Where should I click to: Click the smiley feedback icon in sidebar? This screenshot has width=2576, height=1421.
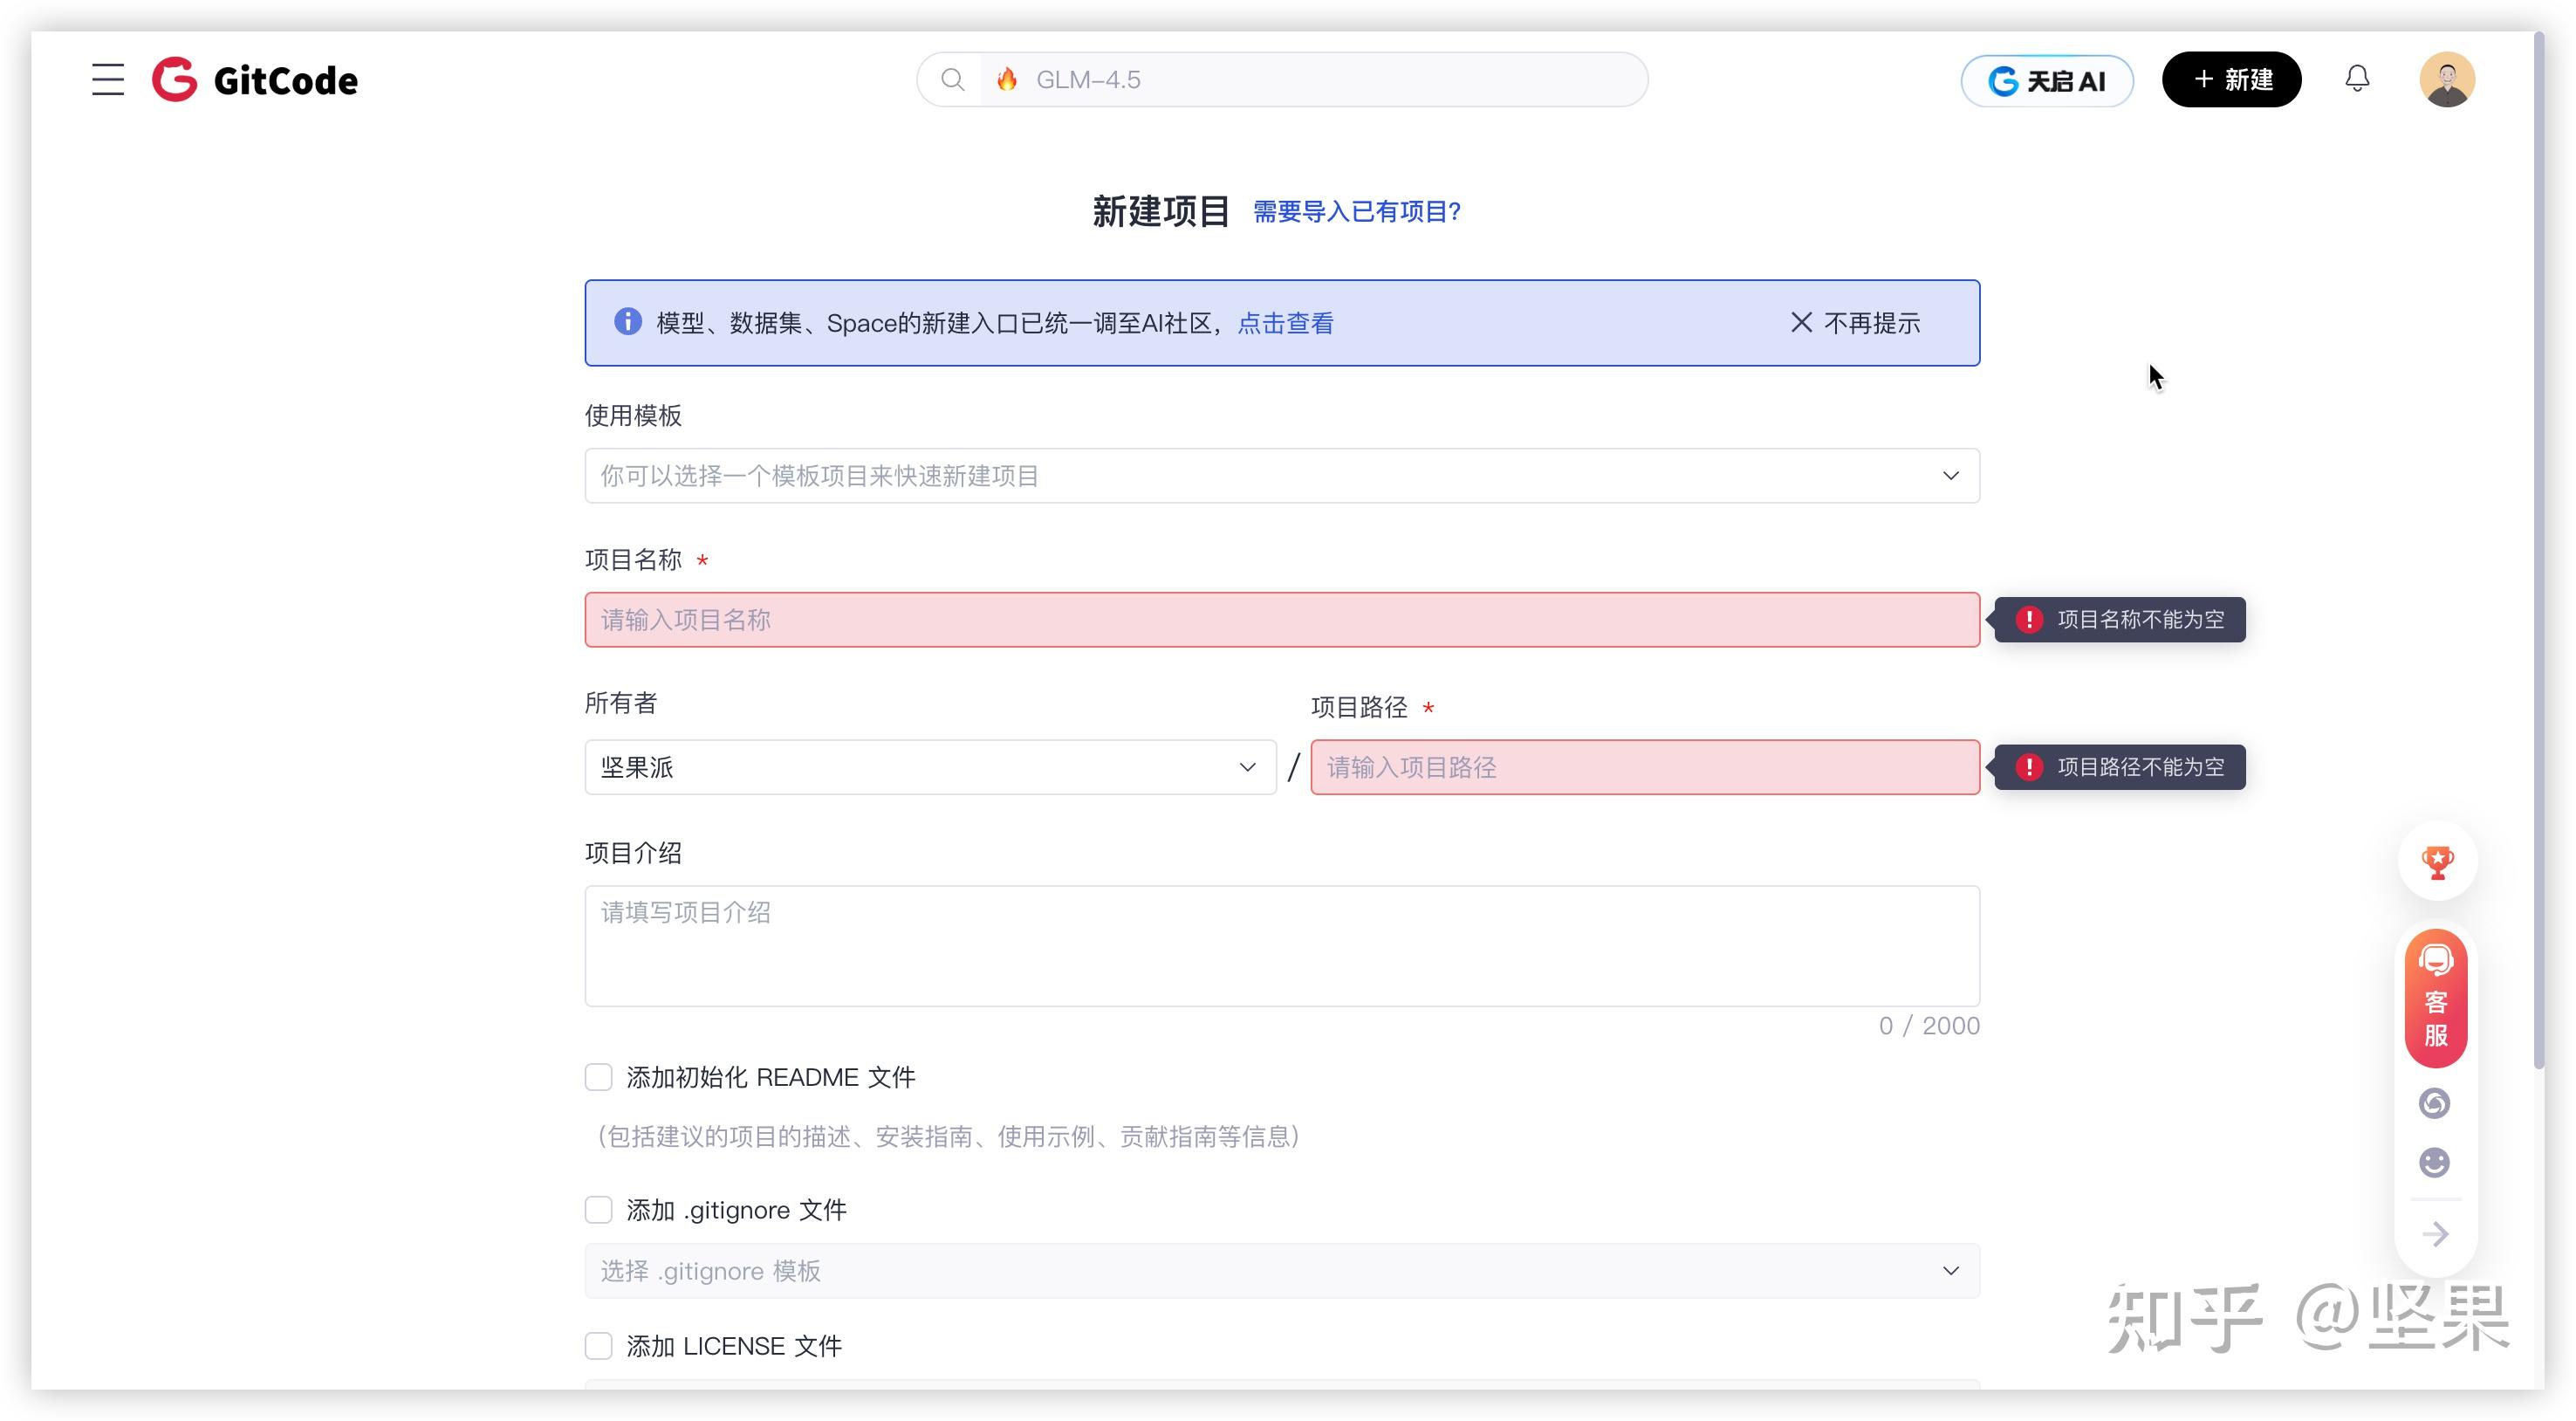2433,1162
